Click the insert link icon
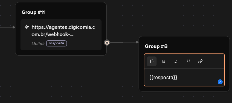This screenshot has width=232, height=103. [x=200, y=61]
